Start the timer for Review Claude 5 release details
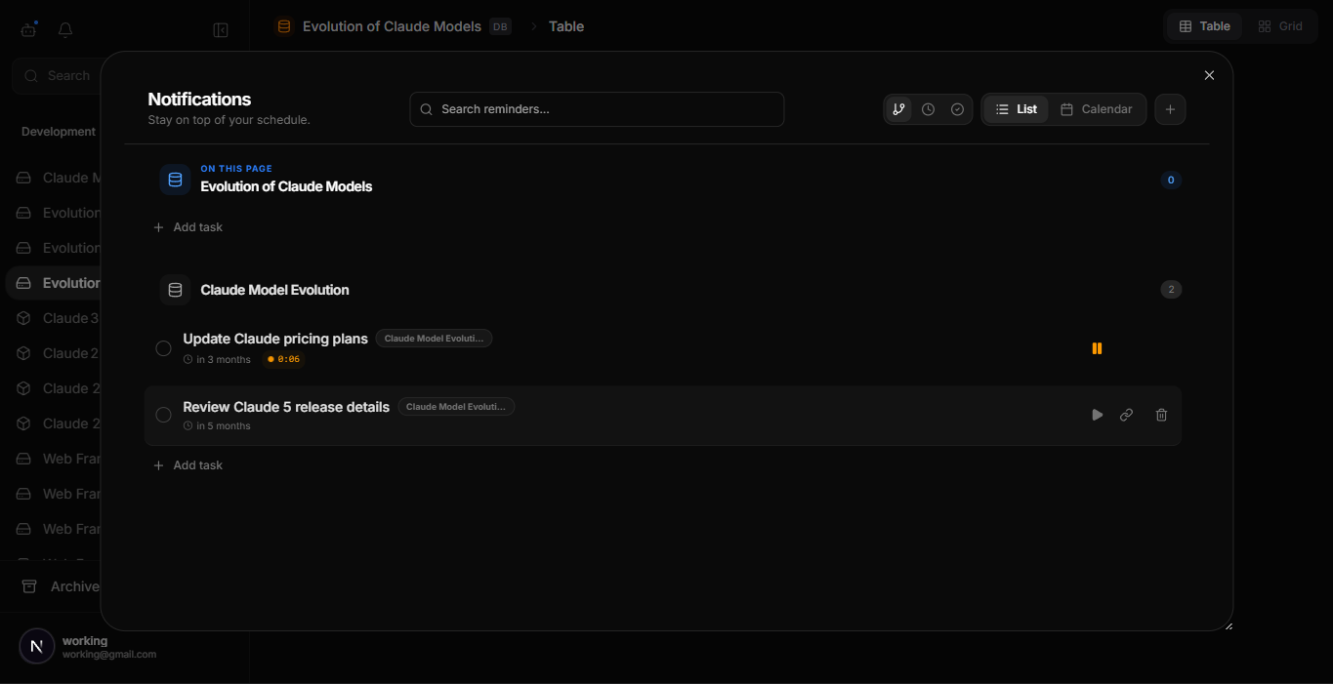This screenshot has height=684, width=1333. (x=1097, y=415)
